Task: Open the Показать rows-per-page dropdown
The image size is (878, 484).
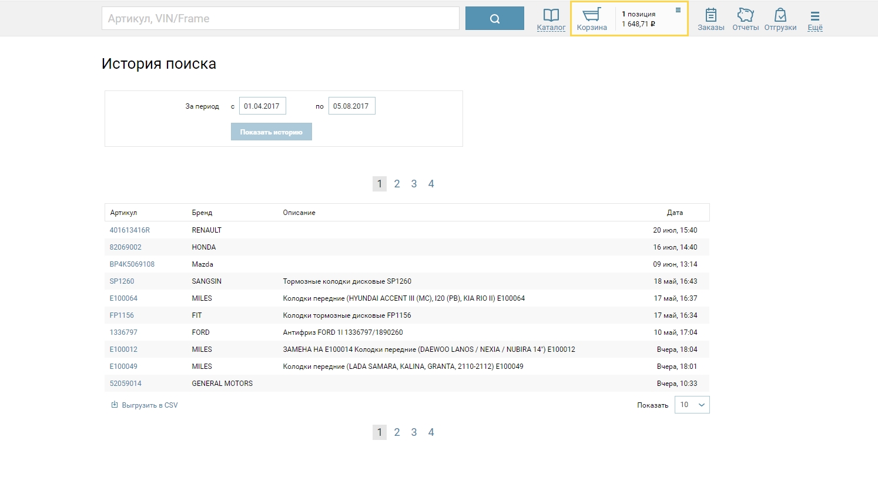Action: 692,405
